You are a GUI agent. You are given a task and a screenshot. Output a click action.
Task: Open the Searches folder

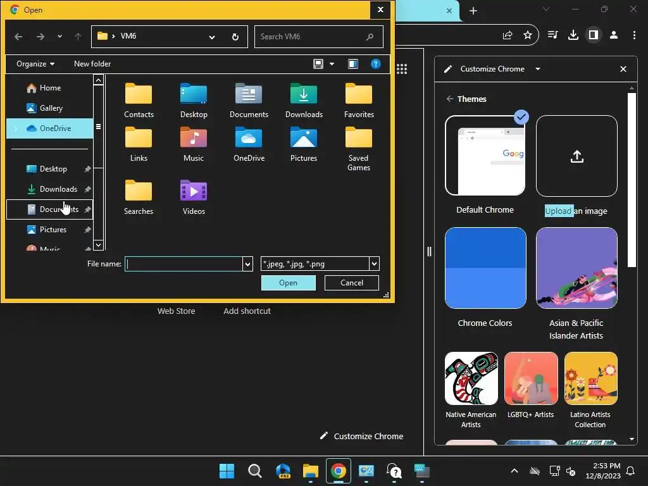point(139,197)
